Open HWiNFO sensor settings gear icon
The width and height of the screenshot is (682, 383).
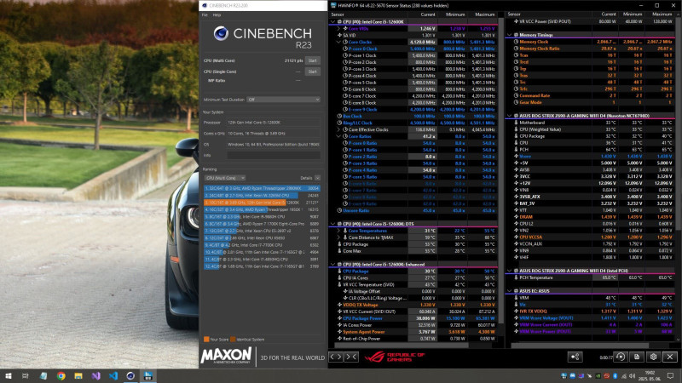click(x=653, y=357)
